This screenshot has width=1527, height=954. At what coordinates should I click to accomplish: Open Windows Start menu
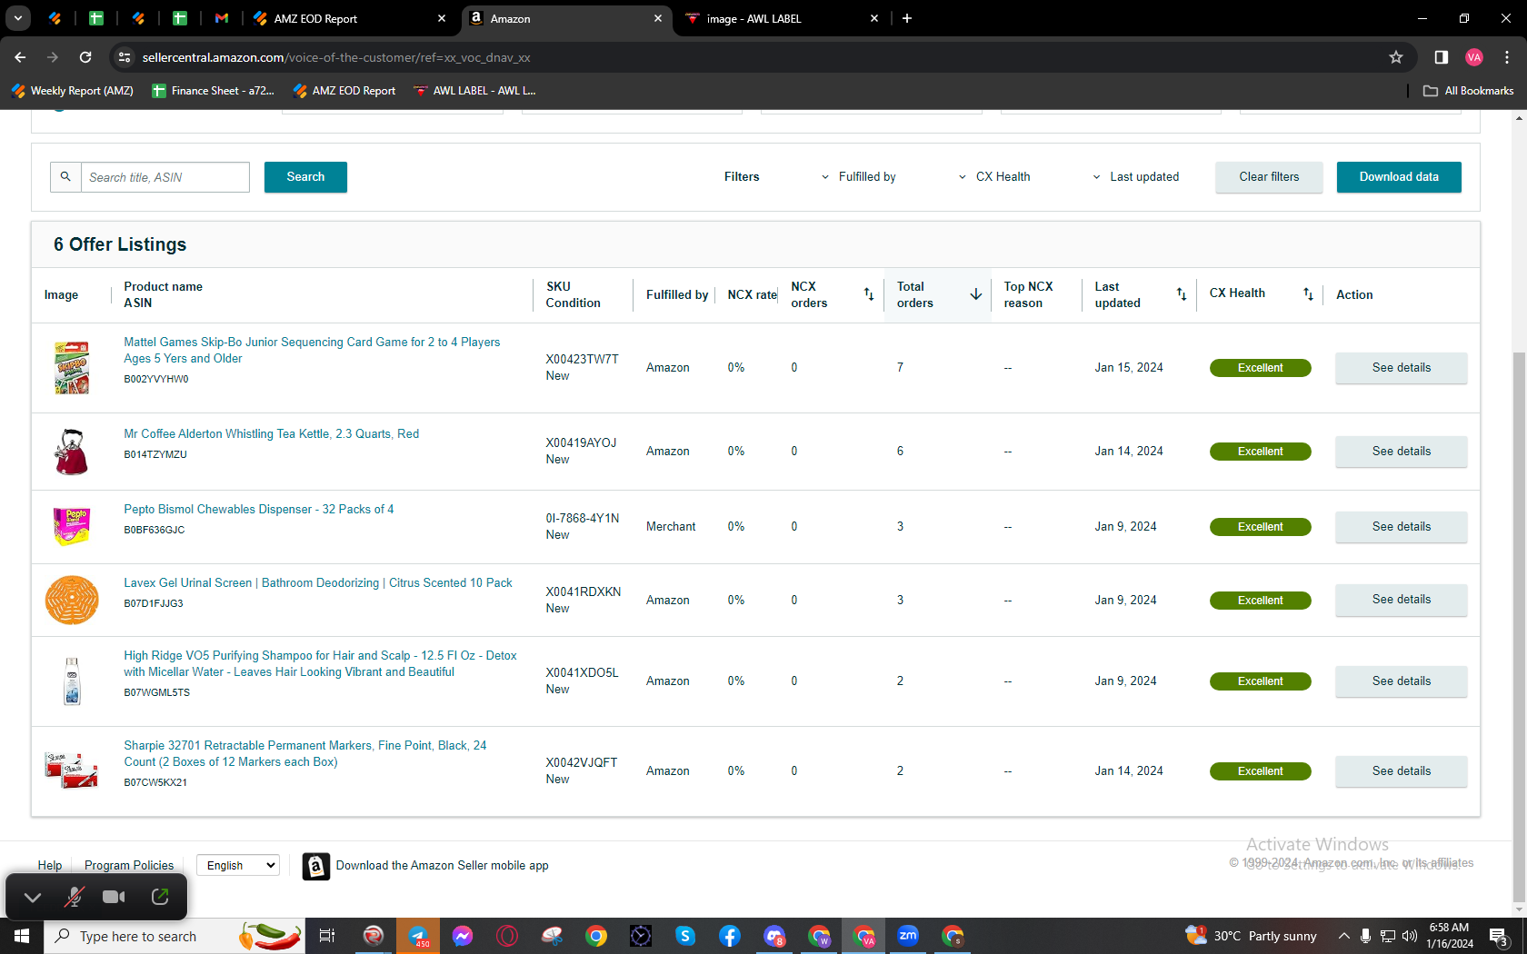click(x=22, y=936)
